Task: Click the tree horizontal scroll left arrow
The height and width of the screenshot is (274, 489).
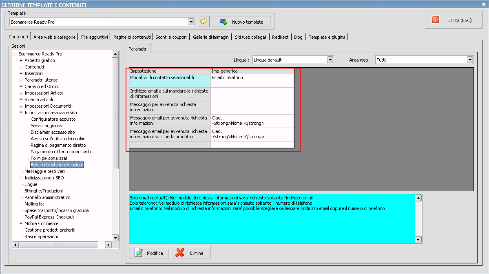Action: [15, 245]
